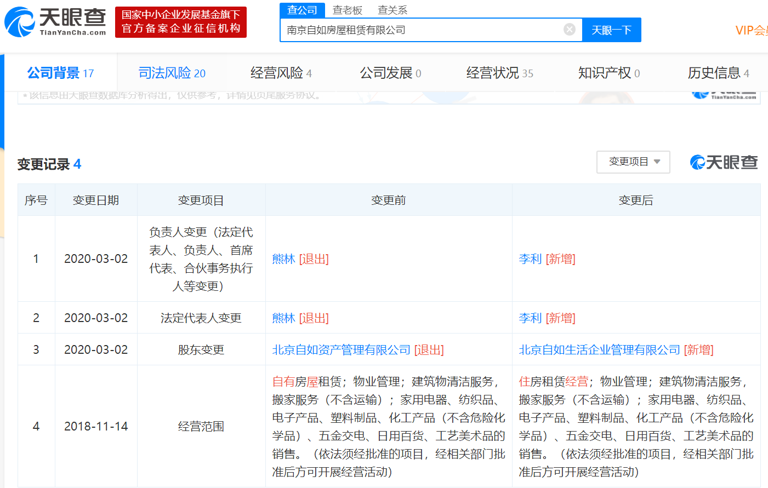Open 北京自如资产管理有限公司 company link
768x488 pixels.
coord(341,350)
